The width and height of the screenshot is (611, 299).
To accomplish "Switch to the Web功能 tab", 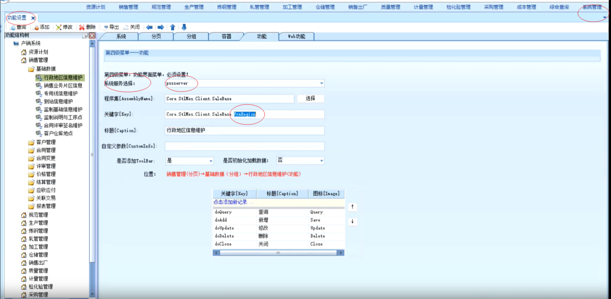I will point(296,36).
